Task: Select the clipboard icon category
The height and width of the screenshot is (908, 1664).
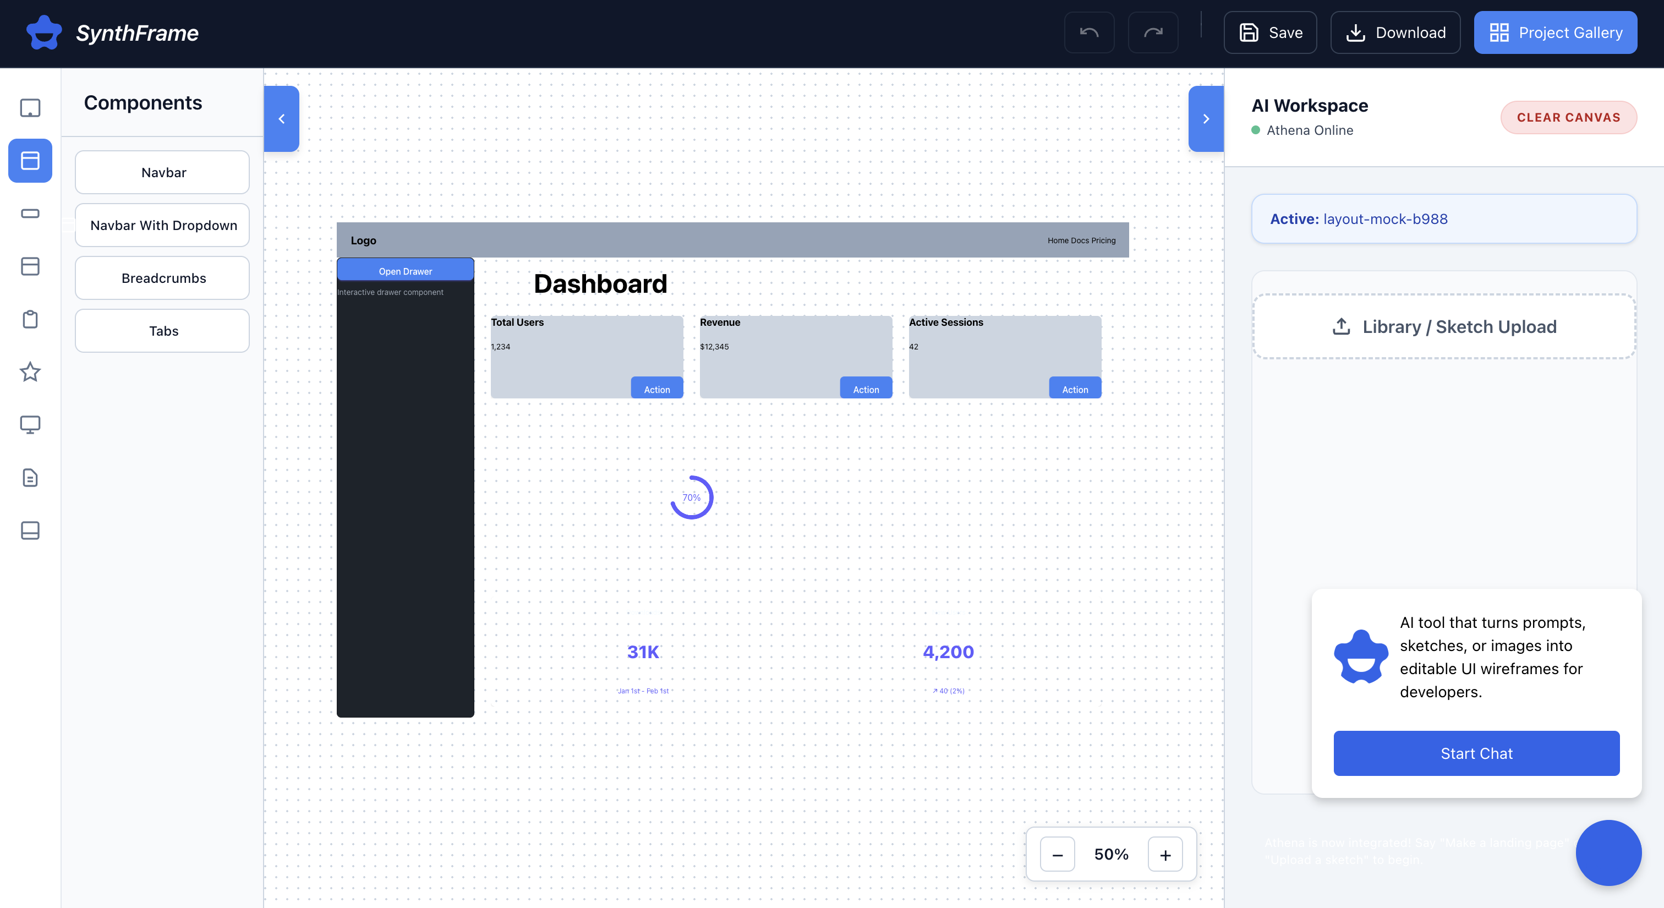Action: (x=30, y=319)
